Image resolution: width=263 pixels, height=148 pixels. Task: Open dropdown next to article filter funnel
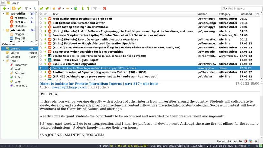tap(99, 9)
